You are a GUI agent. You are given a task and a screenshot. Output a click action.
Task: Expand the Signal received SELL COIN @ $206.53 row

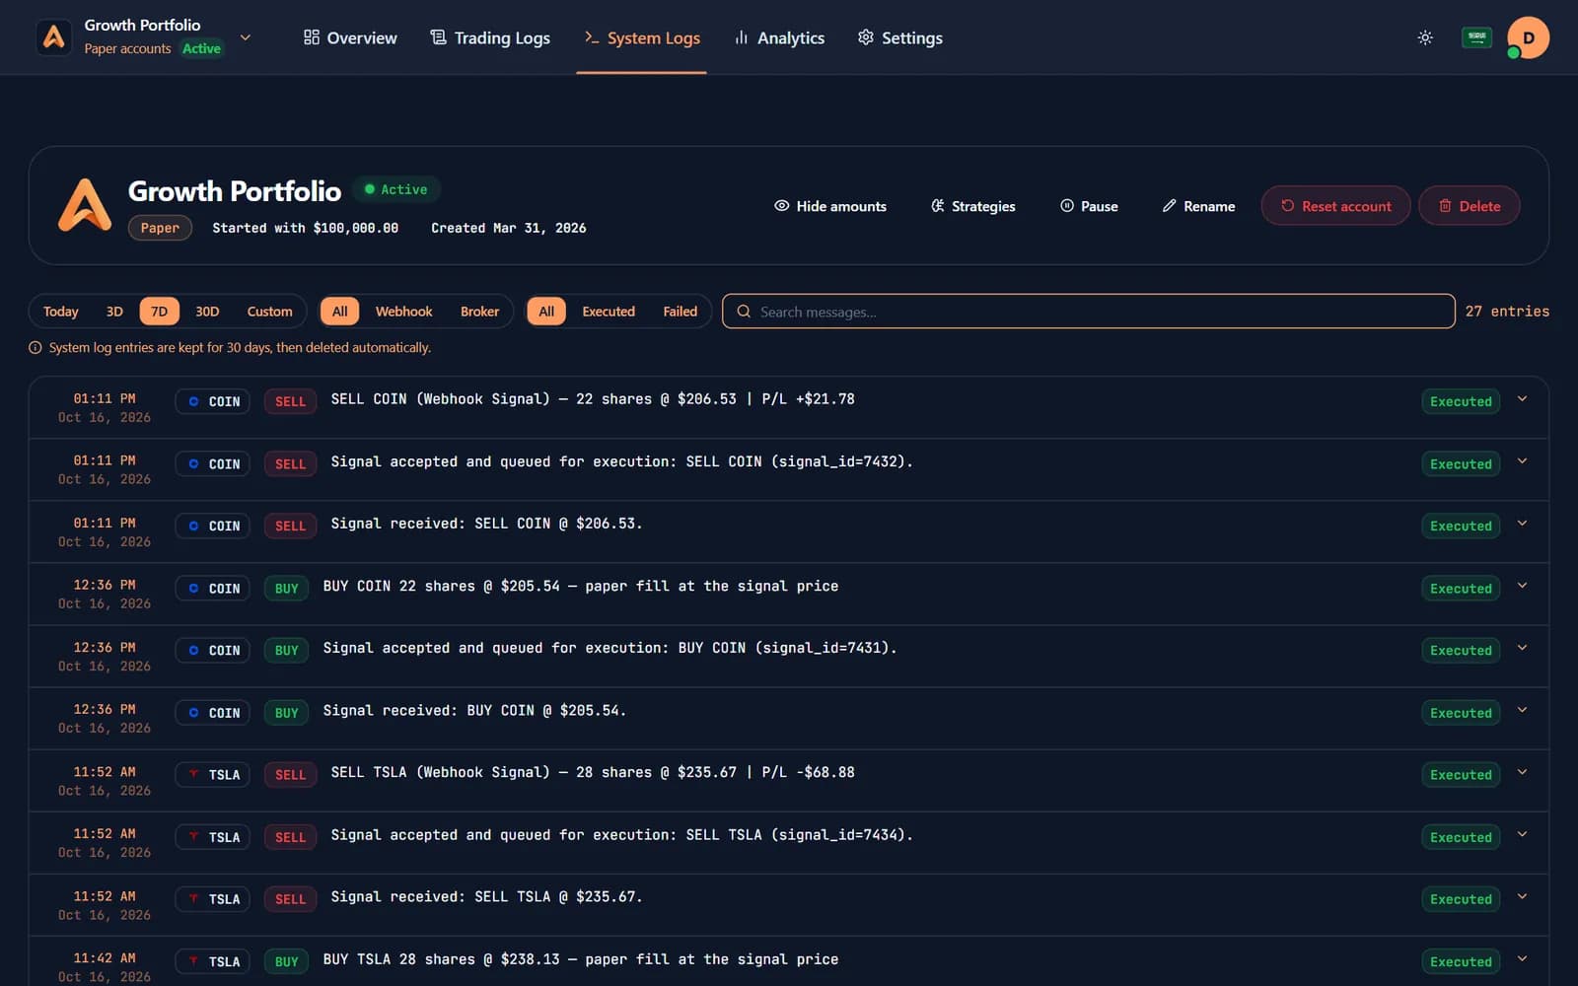[x=1522, y=524]
